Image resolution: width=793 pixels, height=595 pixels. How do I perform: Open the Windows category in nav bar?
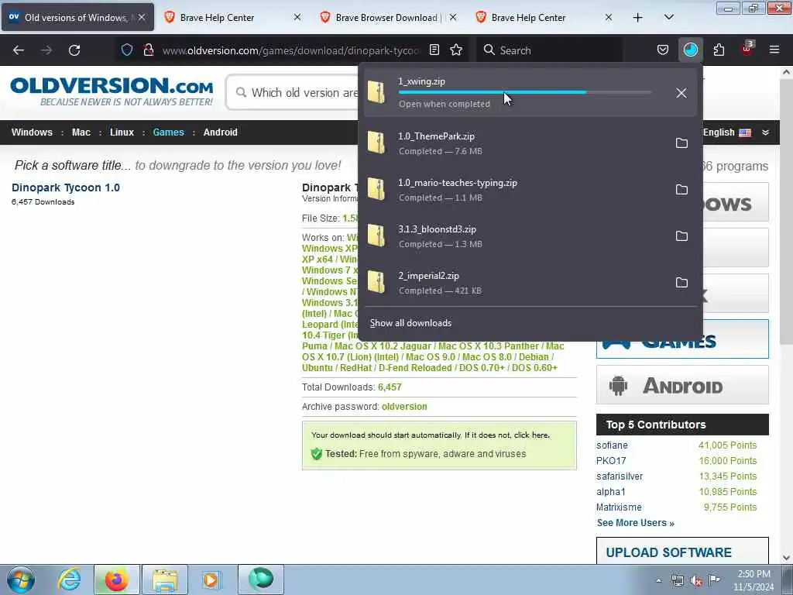coord(32,132)
